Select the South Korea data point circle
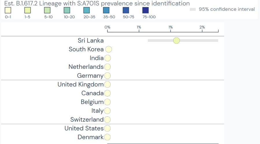Screen dimensions: 260x144 click(109, 49)
